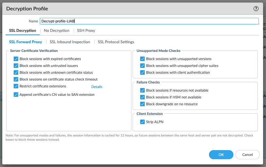
Task: Toggle Block sessions with expired certificates
Action: point(16,59)
